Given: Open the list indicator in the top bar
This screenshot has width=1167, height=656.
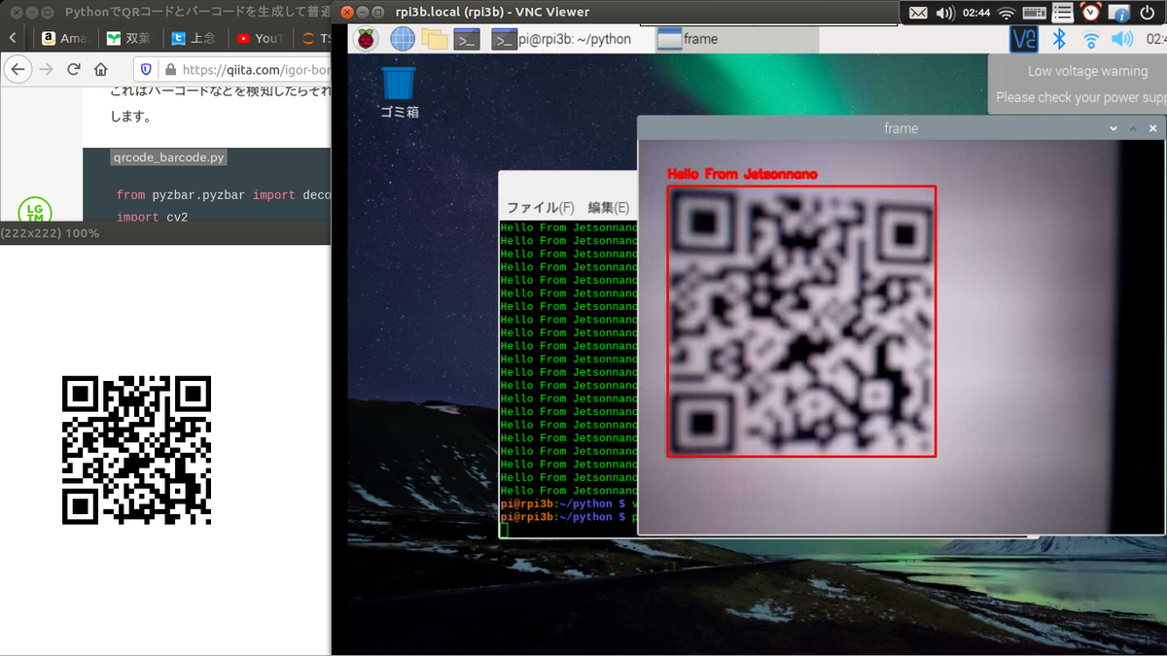Looking at the screenshot, I should pos(1063,13).
